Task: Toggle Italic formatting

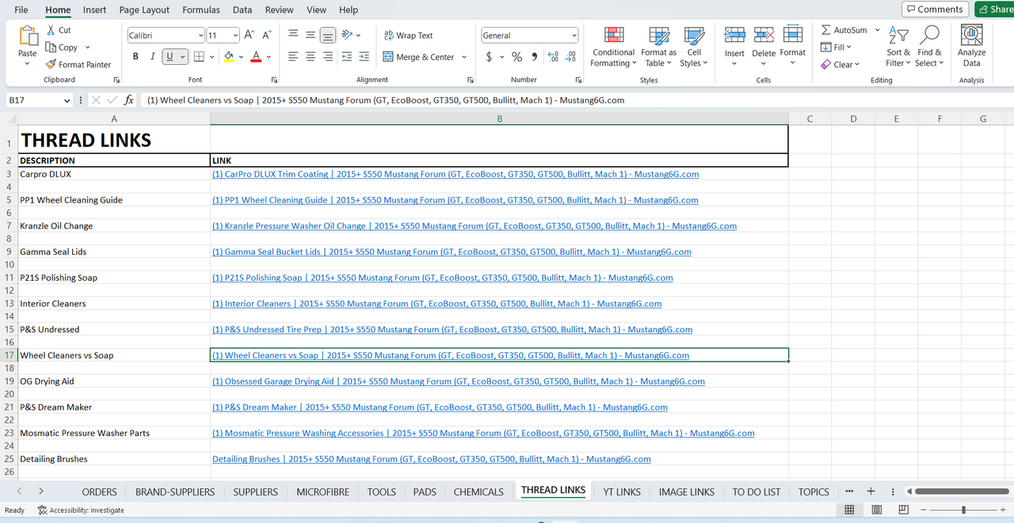Action: click(x=153, y=57)
